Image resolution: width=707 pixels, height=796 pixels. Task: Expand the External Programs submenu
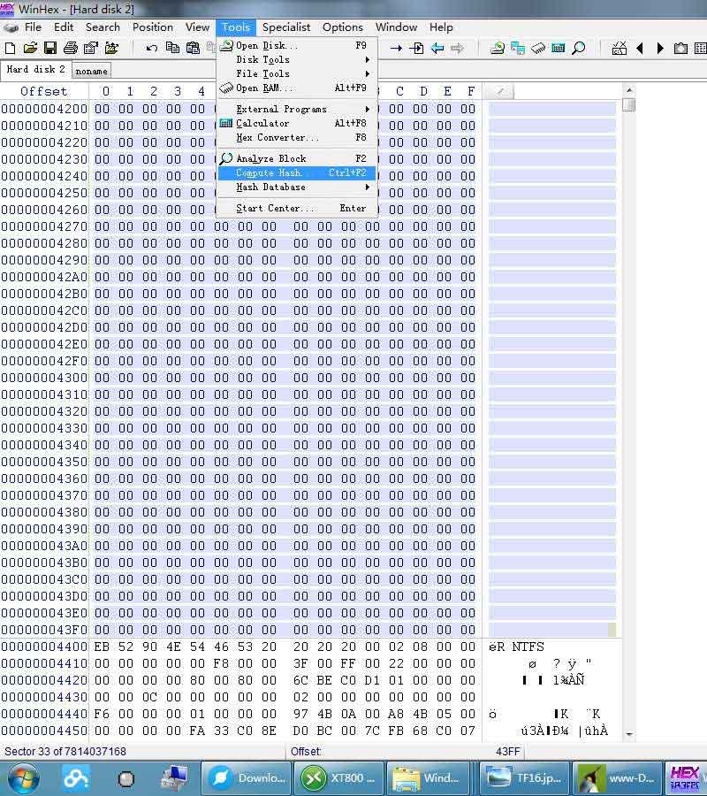pos(297,109)
